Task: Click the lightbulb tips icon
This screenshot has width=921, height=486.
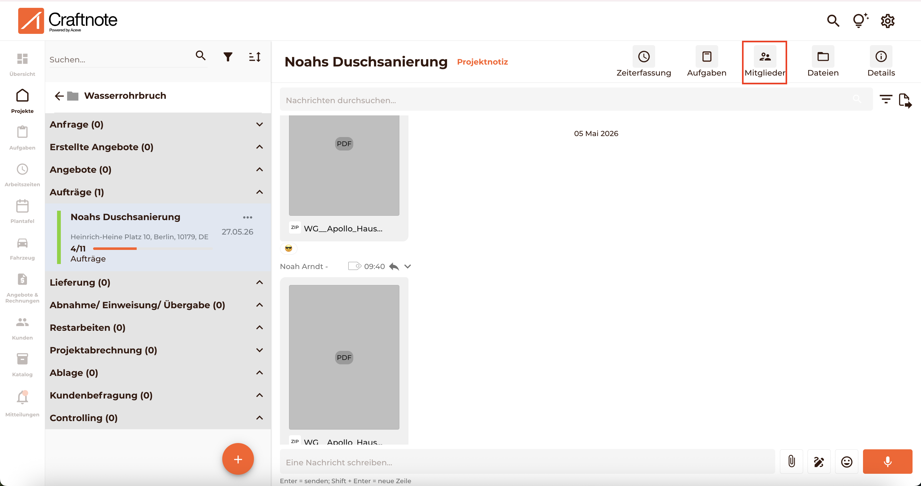Action: tap(860, 20)
